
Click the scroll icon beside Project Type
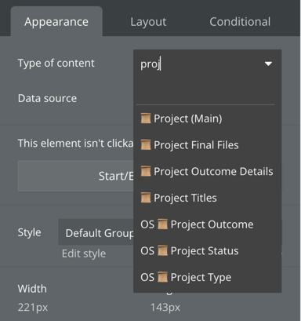(162, 277)
